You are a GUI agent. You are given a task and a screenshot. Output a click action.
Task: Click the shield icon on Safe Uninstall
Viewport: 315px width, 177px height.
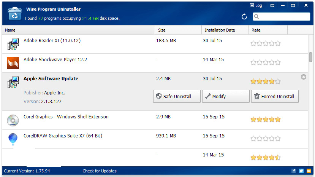click(x=159, y=96)
